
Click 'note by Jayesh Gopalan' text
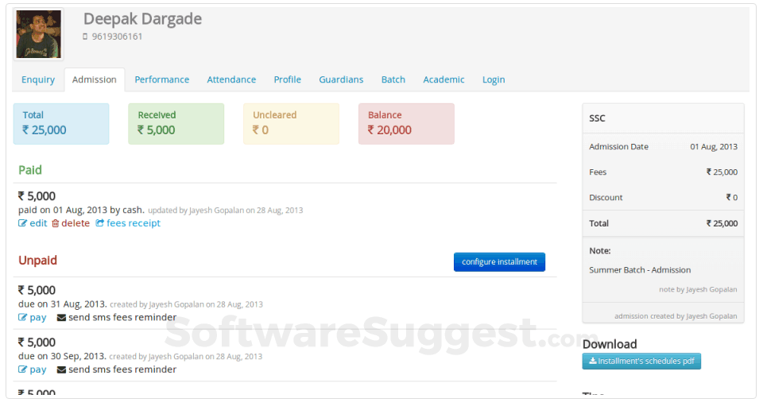pos(698,289)
